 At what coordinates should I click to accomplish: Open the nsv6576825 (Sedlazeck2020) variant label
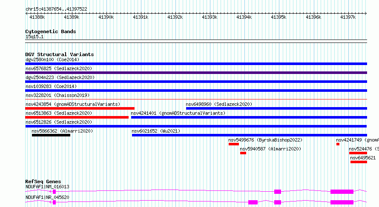coord(59,68)
